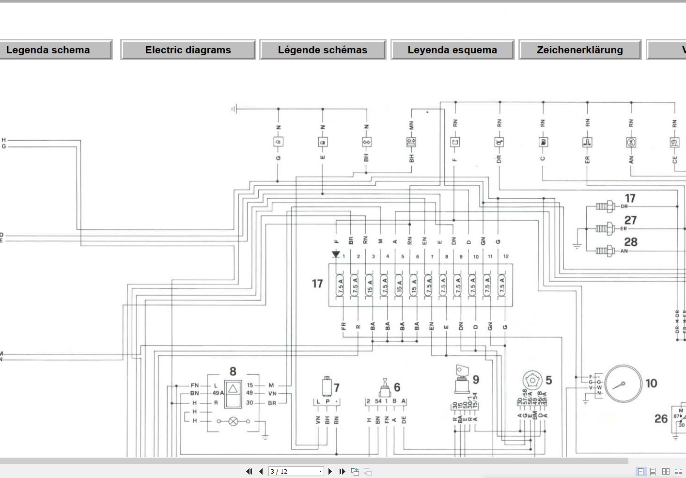Screen dimensions: 686x478
Task: Click the horizontal scrollbar at the bottom
Action: pos(314,461)
